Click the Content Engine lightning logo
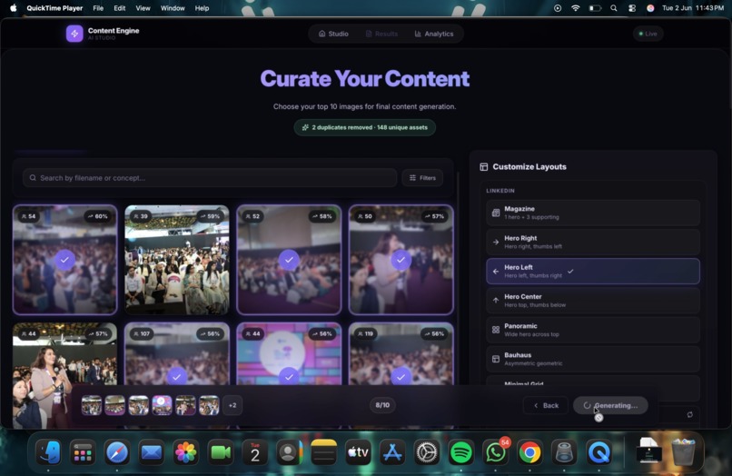 coord(74,34)
